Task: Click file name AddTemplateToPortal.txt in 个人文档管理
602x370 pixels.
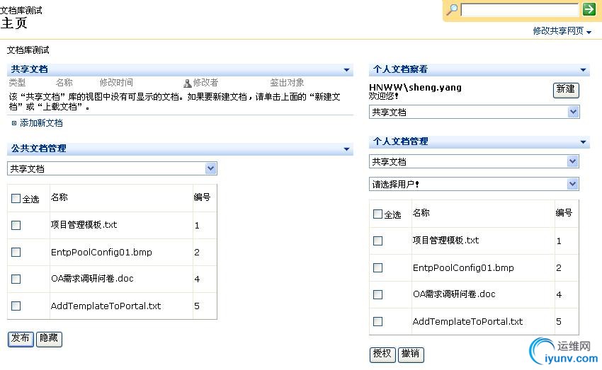Action: [x=467, y=322]
